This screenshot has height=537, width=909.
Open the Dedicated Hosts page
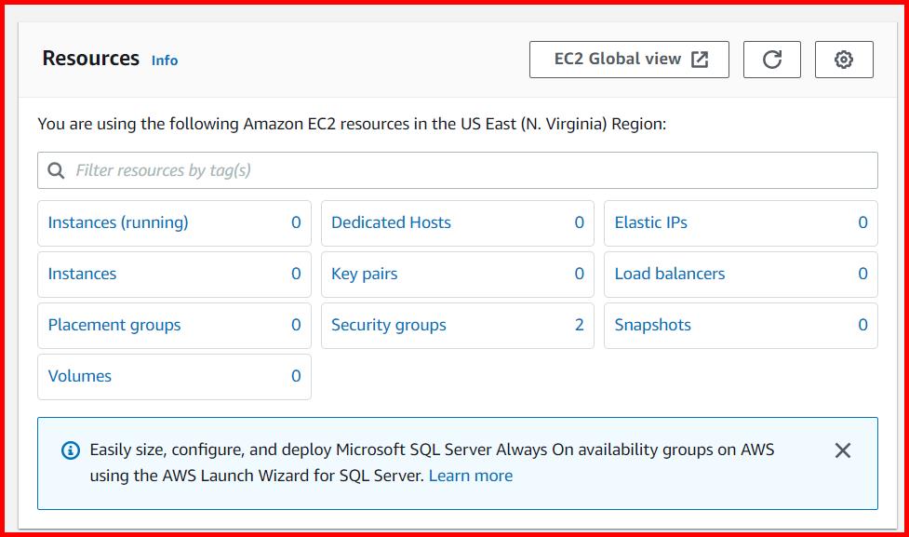391,223
